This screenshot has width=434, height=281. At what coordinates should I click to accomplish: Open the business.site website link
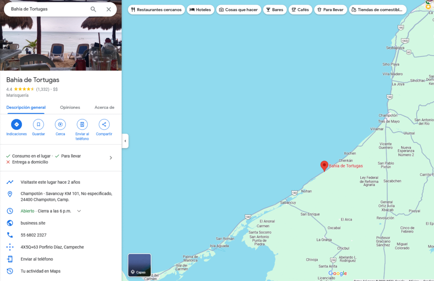(x=33, y=223)
